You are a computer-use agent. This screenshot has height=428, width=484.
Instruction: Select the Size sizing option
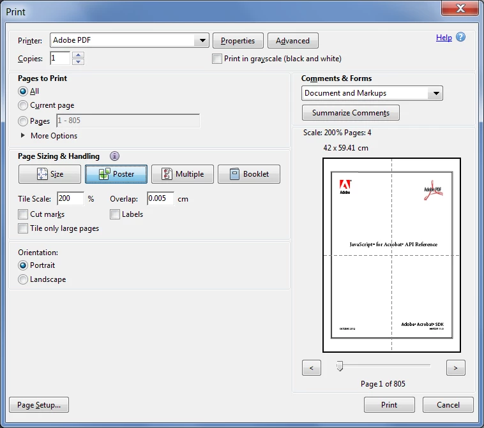(50, 174)
